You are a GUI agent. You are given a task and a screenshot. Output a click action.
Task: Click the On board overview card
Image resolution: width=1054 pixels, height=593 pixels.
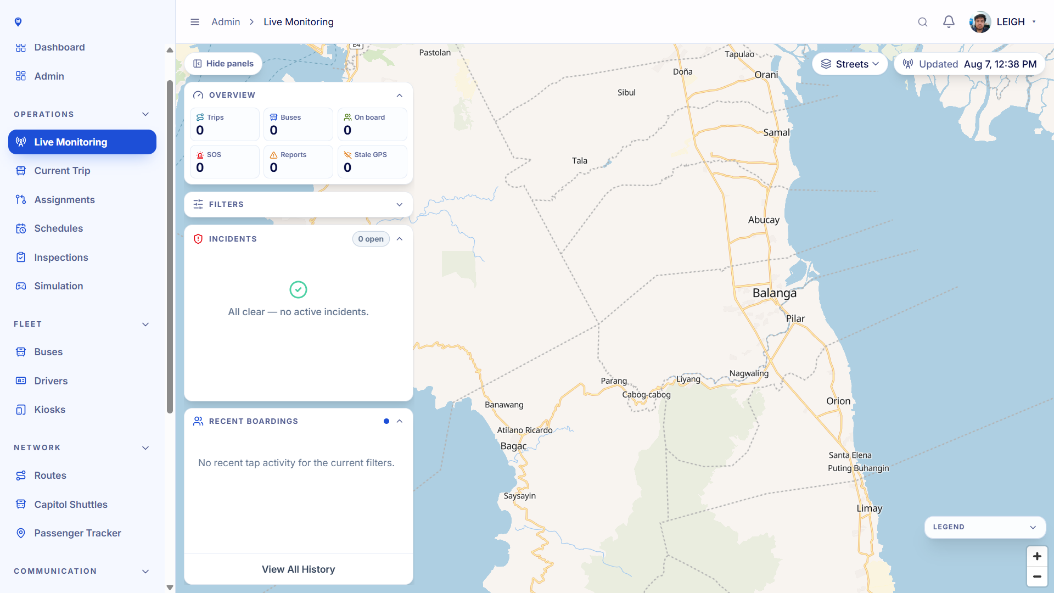372,125
